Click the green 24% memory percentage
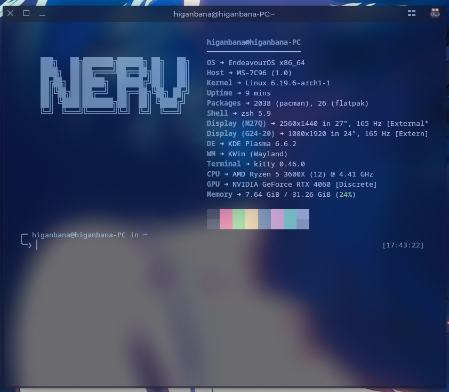The height and width of the screenshot is (392, 449). click(346, 195)
